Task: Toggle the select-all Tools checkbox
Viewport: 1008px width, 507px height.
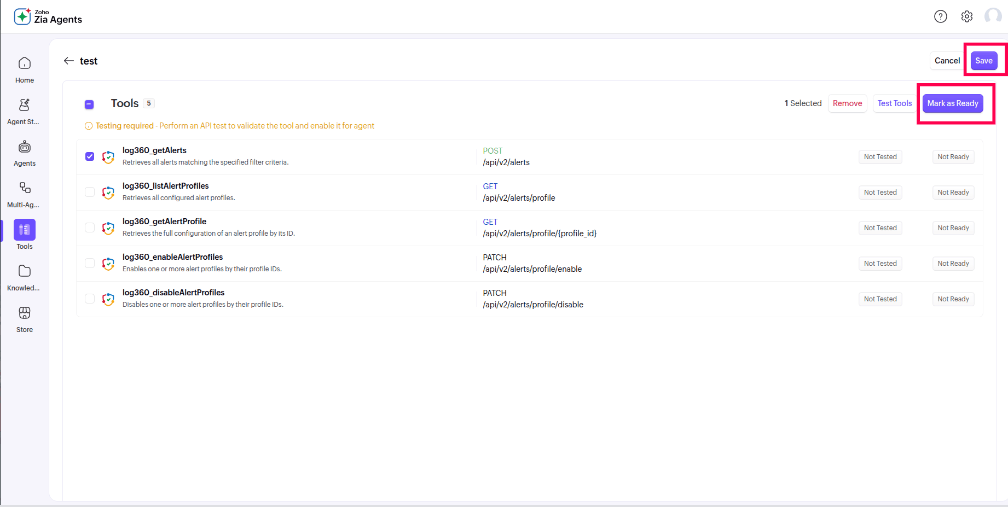Action: click(x=89, y=104)
